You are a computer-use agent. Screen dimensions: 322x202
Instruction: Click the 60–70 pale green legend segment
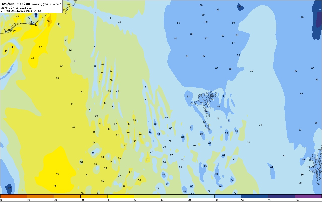click(x=174, y=196)
